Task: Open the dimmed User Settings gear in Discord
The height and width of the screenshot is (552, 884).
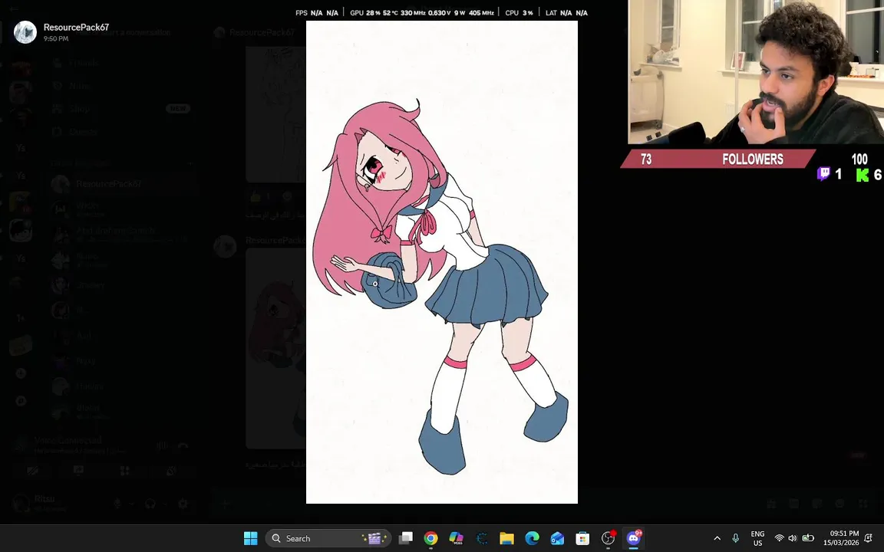Action: click(x=183, y=504)
